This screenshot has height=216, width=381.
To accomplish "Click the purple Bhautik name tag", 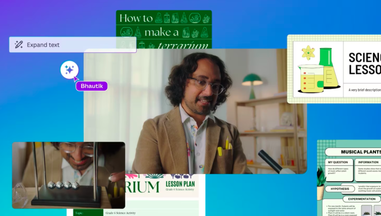I will click(91, 86).
